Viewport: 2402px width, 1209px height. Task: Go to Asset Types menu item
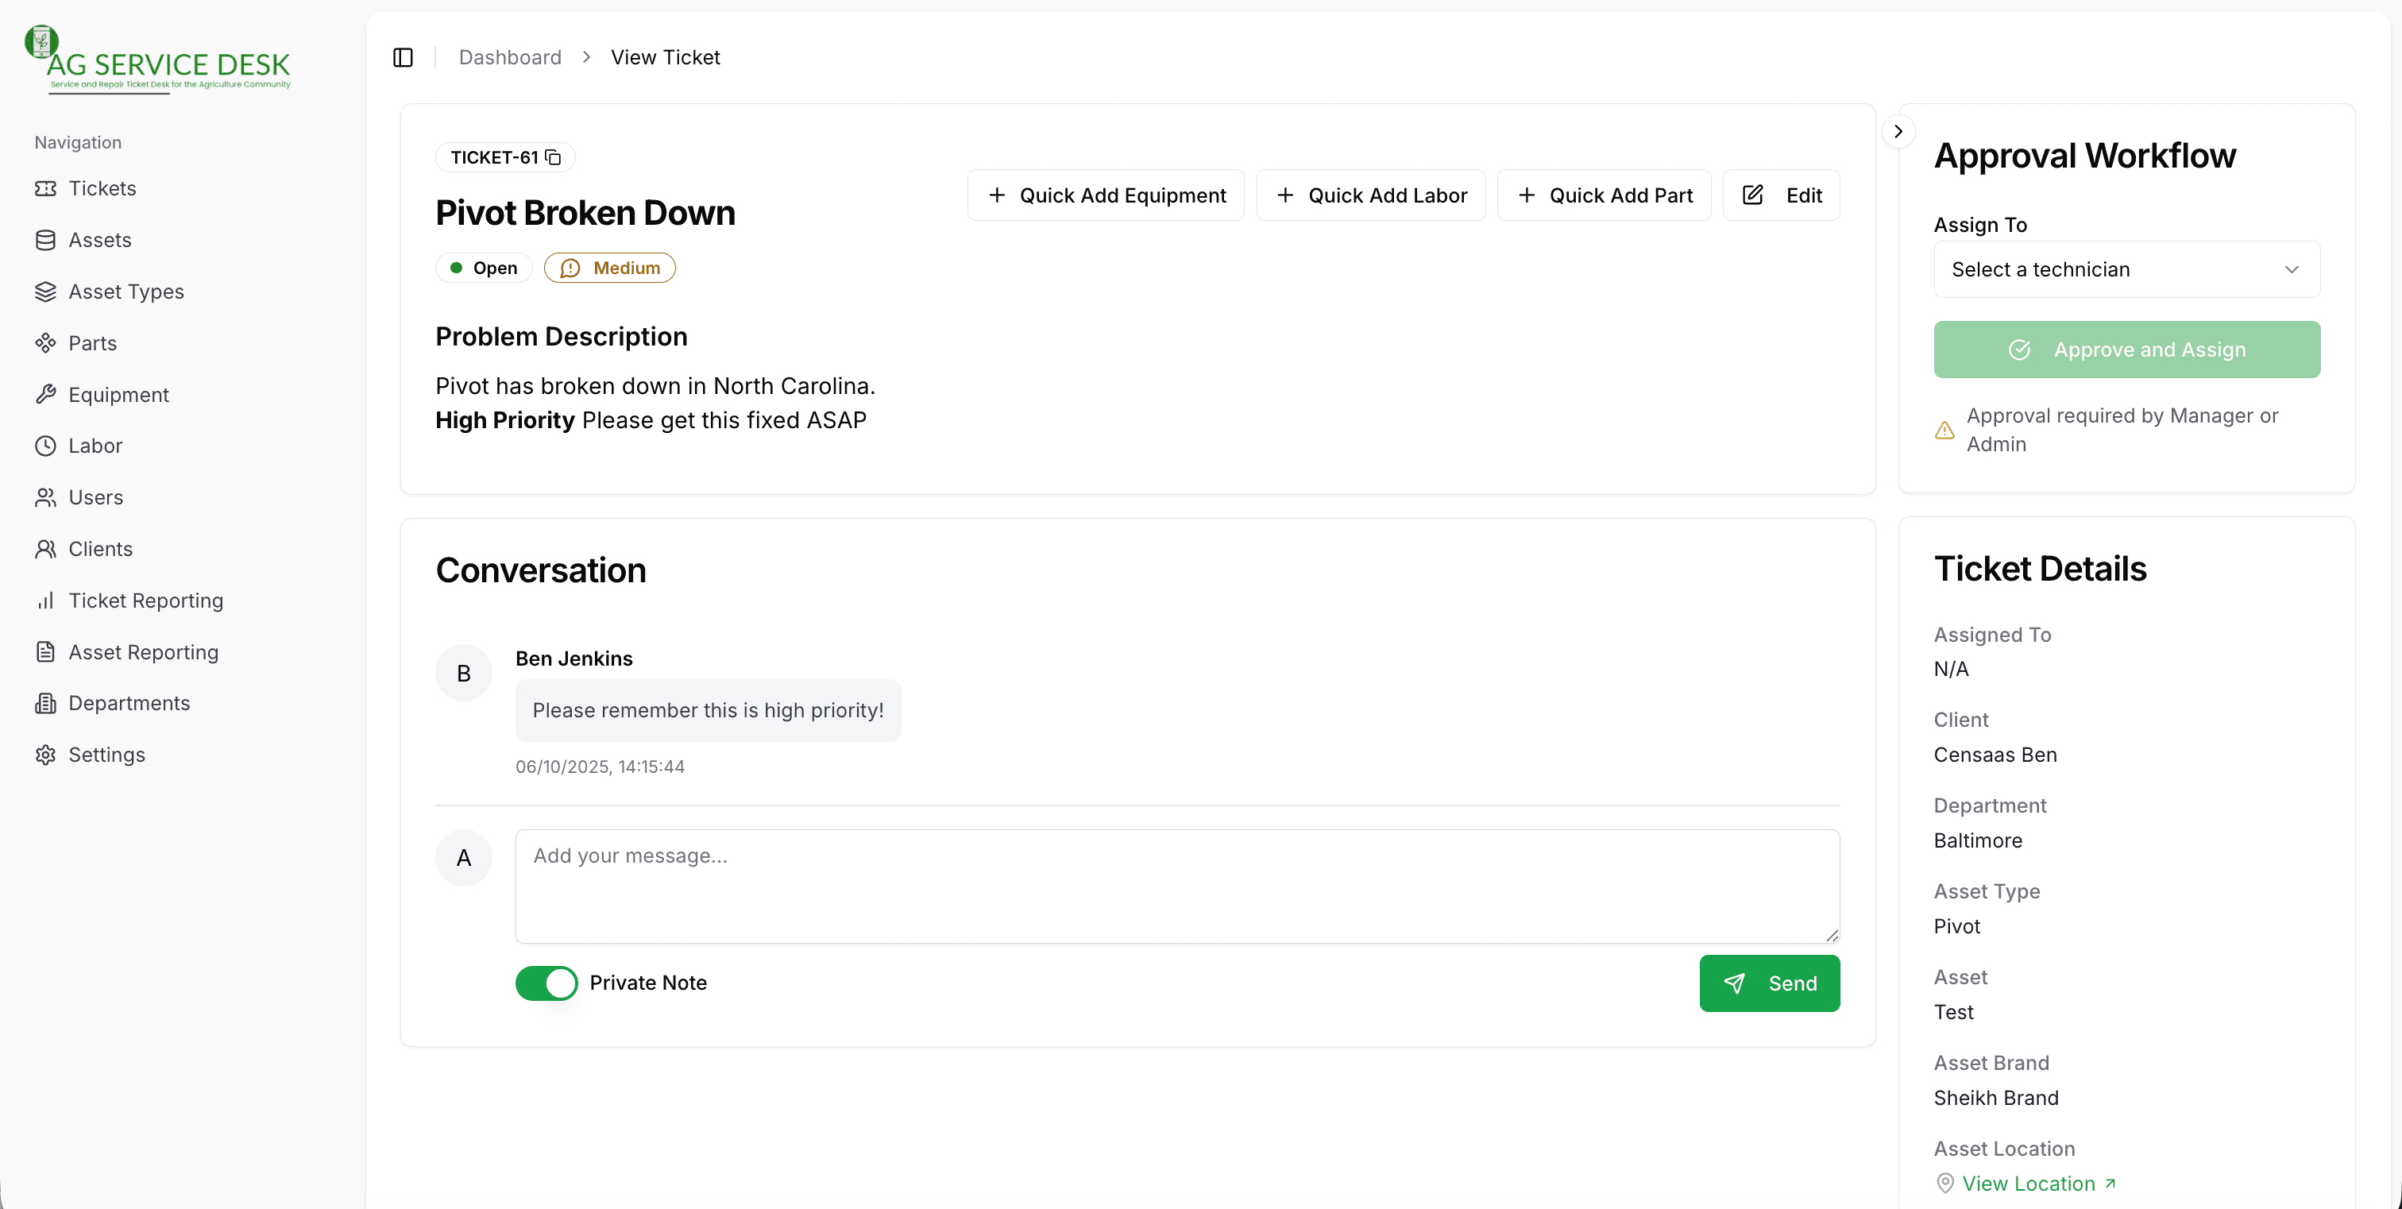(x=126, y=292)
